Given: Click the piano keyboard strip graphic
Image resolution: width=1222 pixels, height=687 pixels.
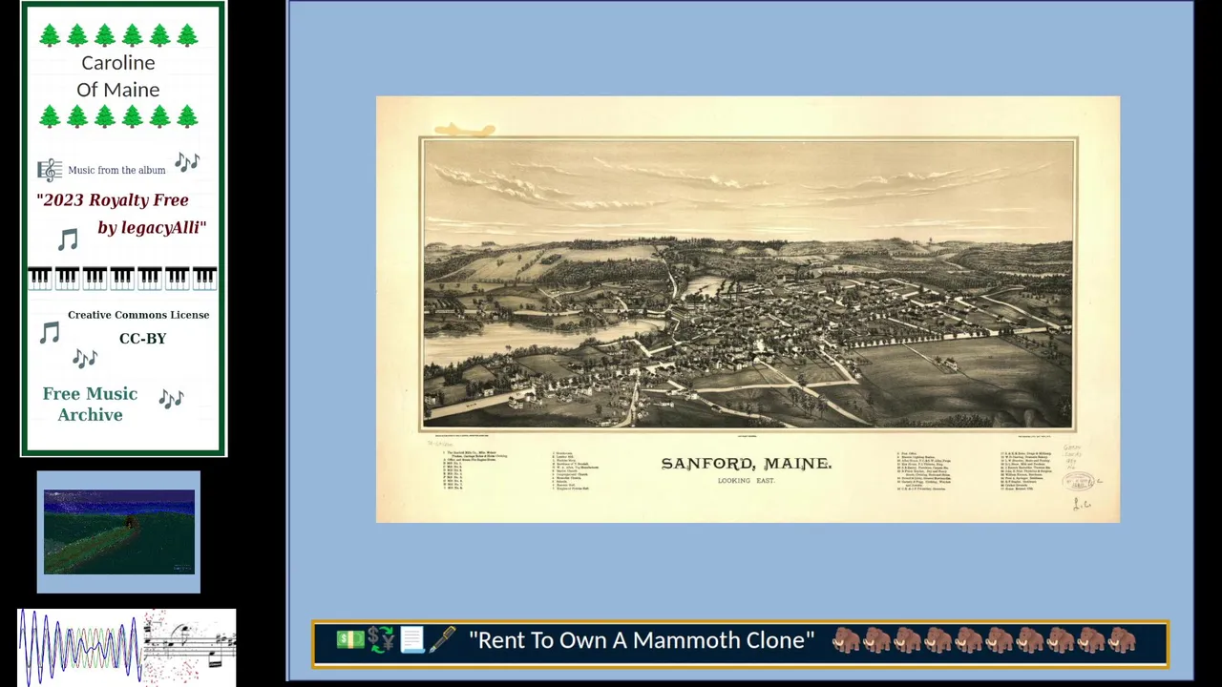Looking at the screenshot, I should coord(123,278).
